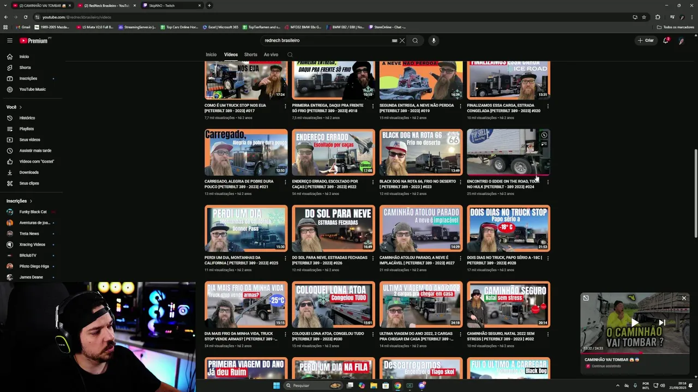Open Chrome media control icon
The height and width of the screenshot is (392, 698).
pyautogui.click(x=672, y=17)
